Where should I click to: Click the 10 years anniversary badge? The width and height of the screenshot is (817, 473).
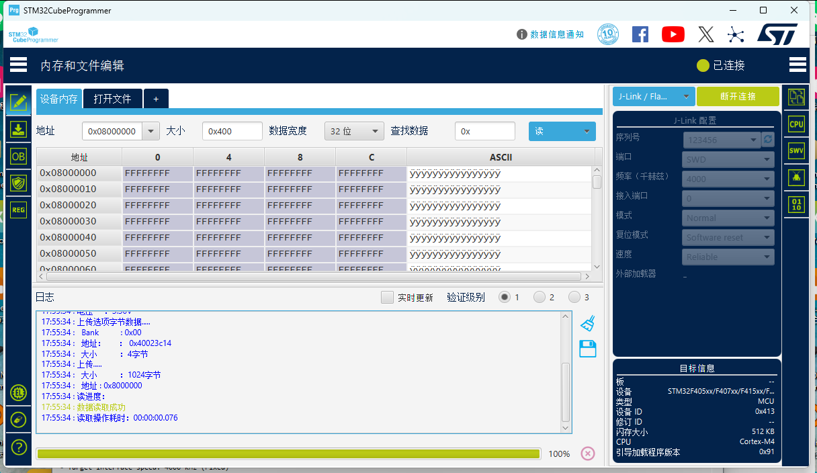608,34
